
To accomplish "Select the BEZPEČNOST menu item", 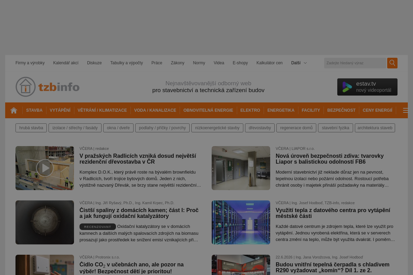I will point(341,110).
